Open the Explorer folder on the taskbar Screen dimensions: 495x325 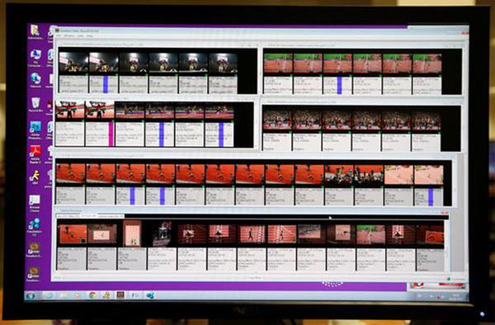(63, 295)
